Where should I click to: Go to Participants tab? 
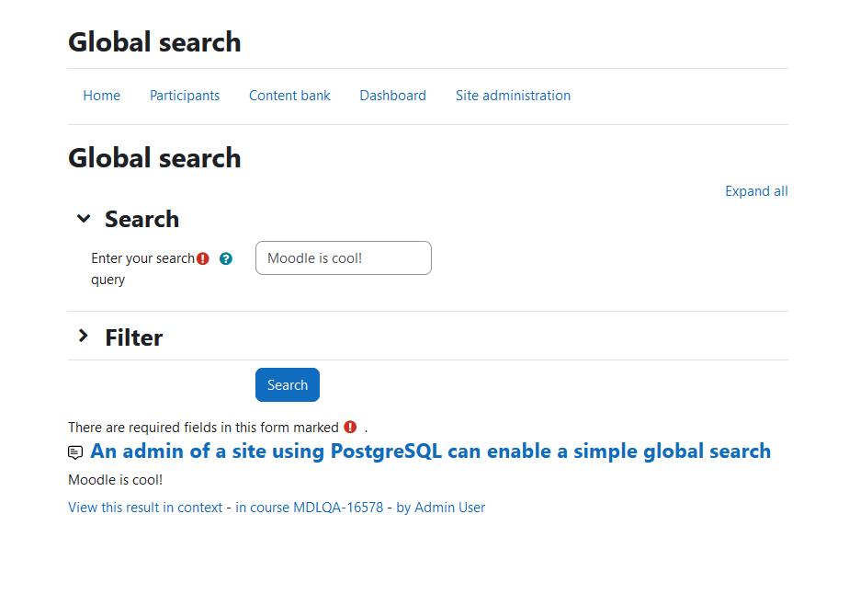185,96
